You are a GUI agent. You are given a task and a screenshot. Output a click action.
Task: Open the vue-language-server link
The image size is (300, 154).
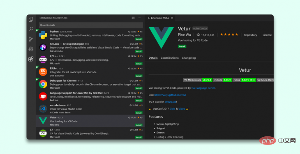pos(203,88)
